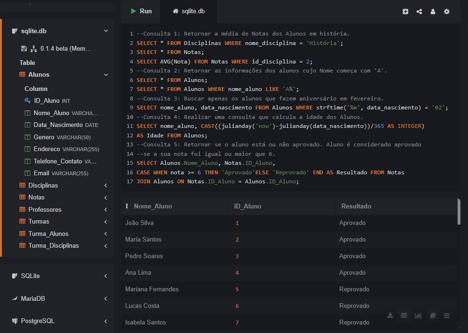
Task: Click the results table vertical scrollbar
Action: click(459, 212)
